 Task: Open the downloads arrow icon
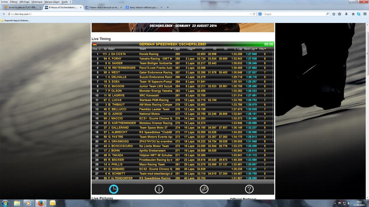pos(346,14)
